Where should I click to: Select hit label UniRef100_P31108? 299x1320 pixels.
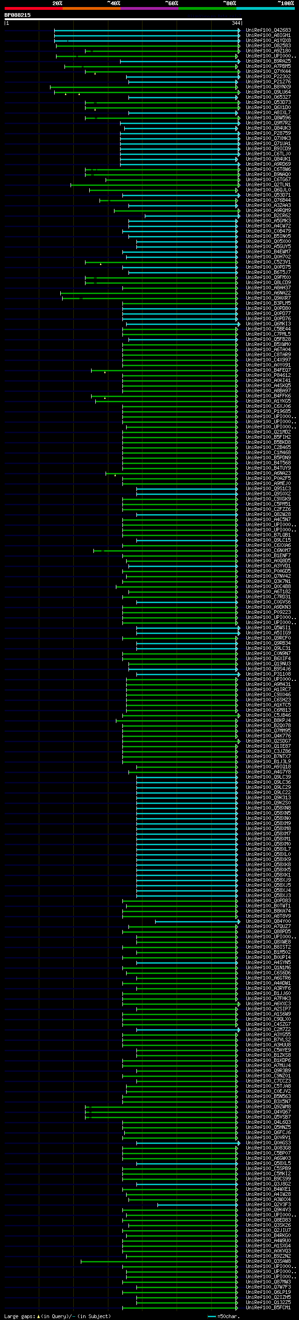268,674
